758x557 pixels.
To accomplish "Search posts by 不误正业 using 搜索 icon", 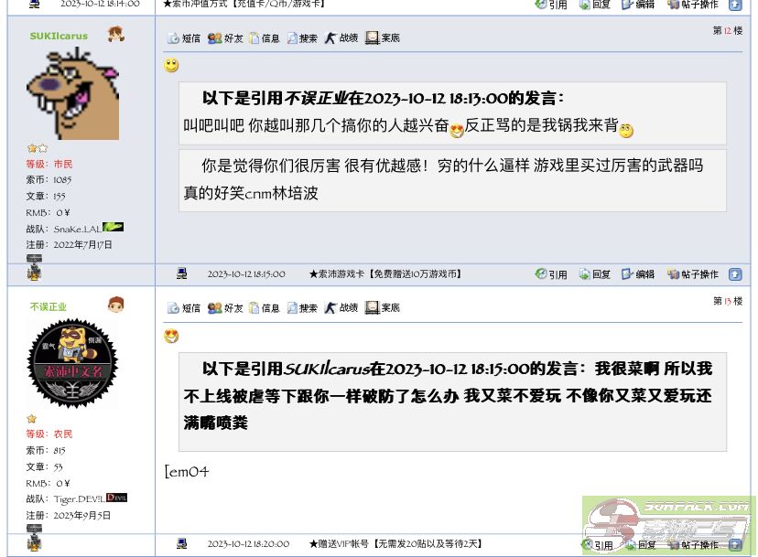I will pyautogui.click(x=302, y=307).
